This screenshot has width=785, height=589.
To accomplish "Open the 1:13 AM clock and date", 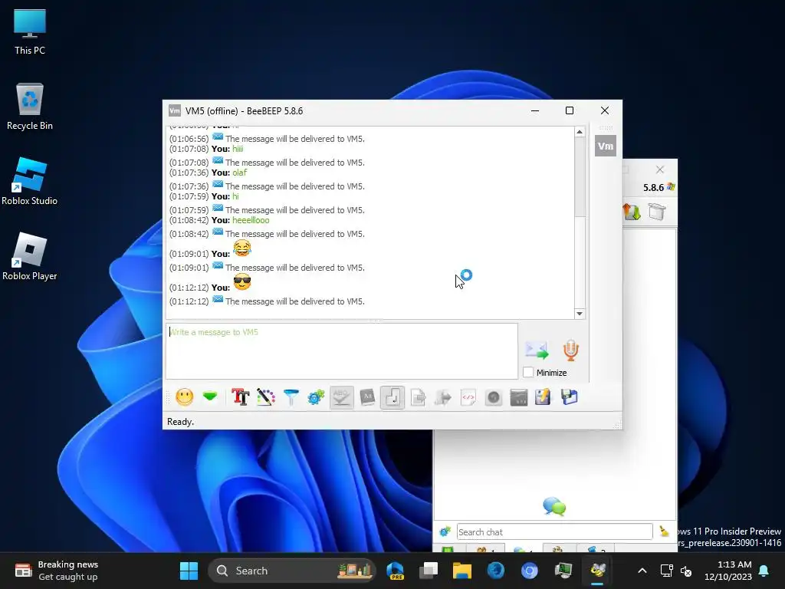I will click(x=728, y=571).
